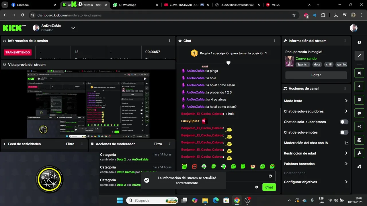Open Microsoft Edge from taskbar
This screenshot has height=206, width=367.
click(x=216, y=200)
